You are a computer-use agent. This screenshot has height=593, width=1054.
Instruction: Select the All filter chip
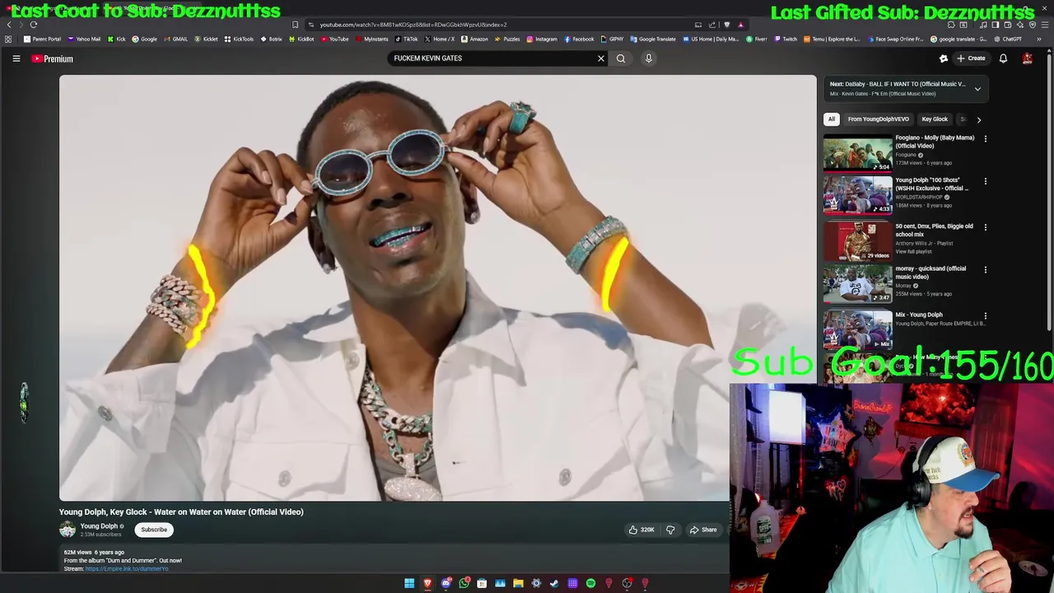pyautogui.click(x=832, y=119)
